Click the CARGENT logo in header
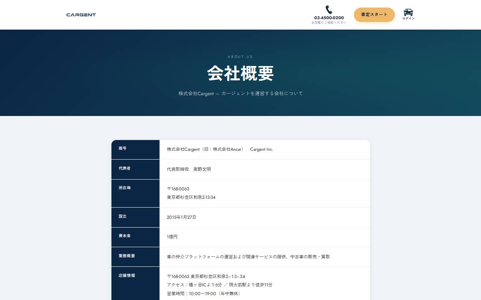Screen dimensions: 481x300 pyautogui.click(x=81, y=15)
